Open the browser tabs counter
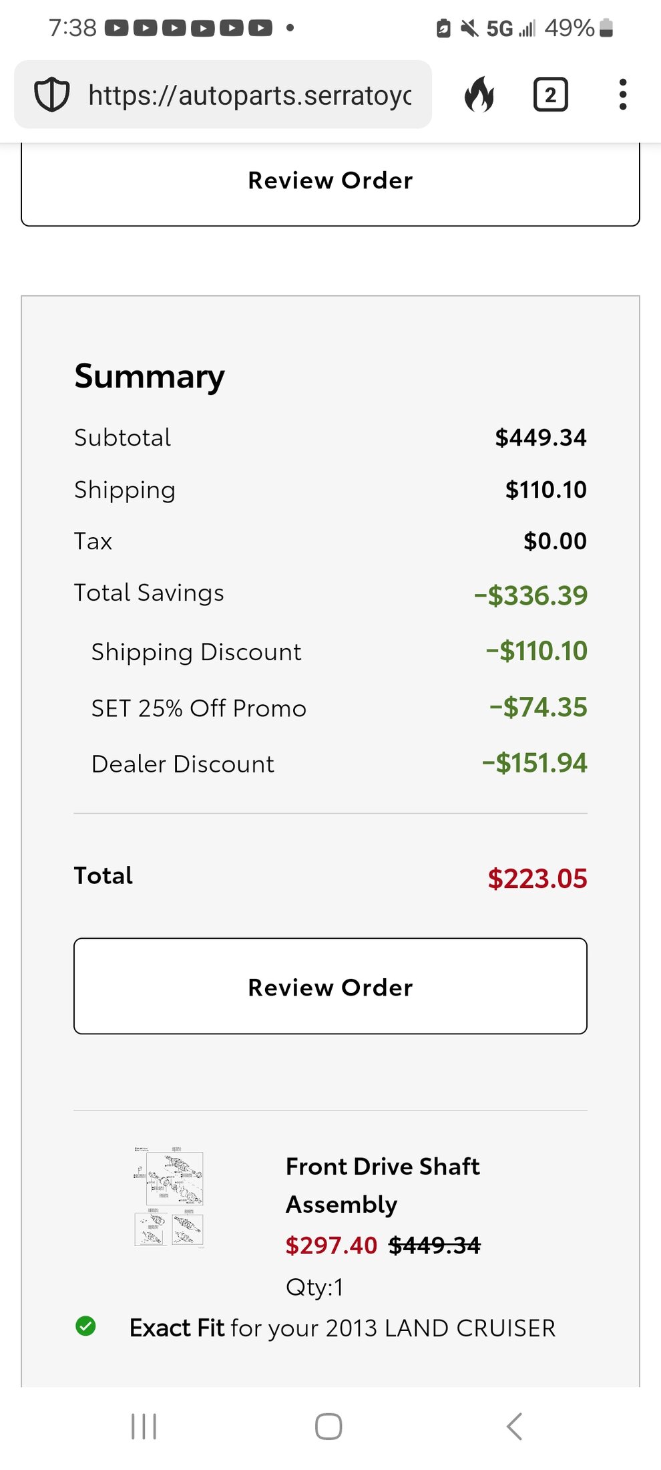This screenshot has width=661, height=1470. (550, 95)
